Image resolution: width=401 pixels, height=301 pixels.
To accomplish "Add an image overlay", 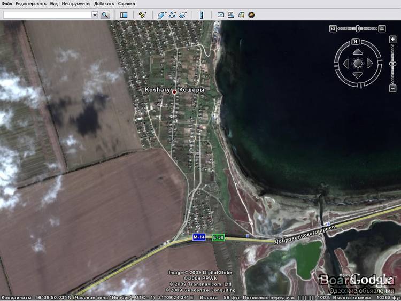I will [x=183, y=15].
